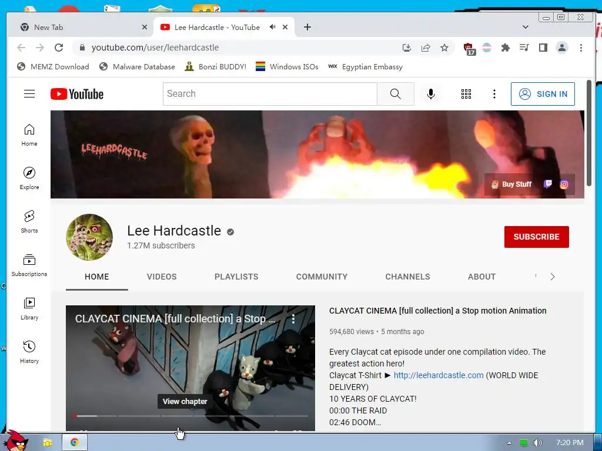Open the volume speaker tray icon

pyautogui.click(x=538, y=443)
